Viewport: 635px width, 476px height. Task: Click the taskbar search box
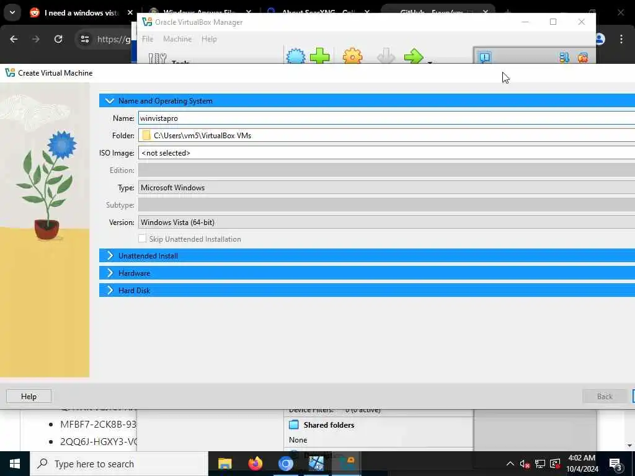coord(119,464)
